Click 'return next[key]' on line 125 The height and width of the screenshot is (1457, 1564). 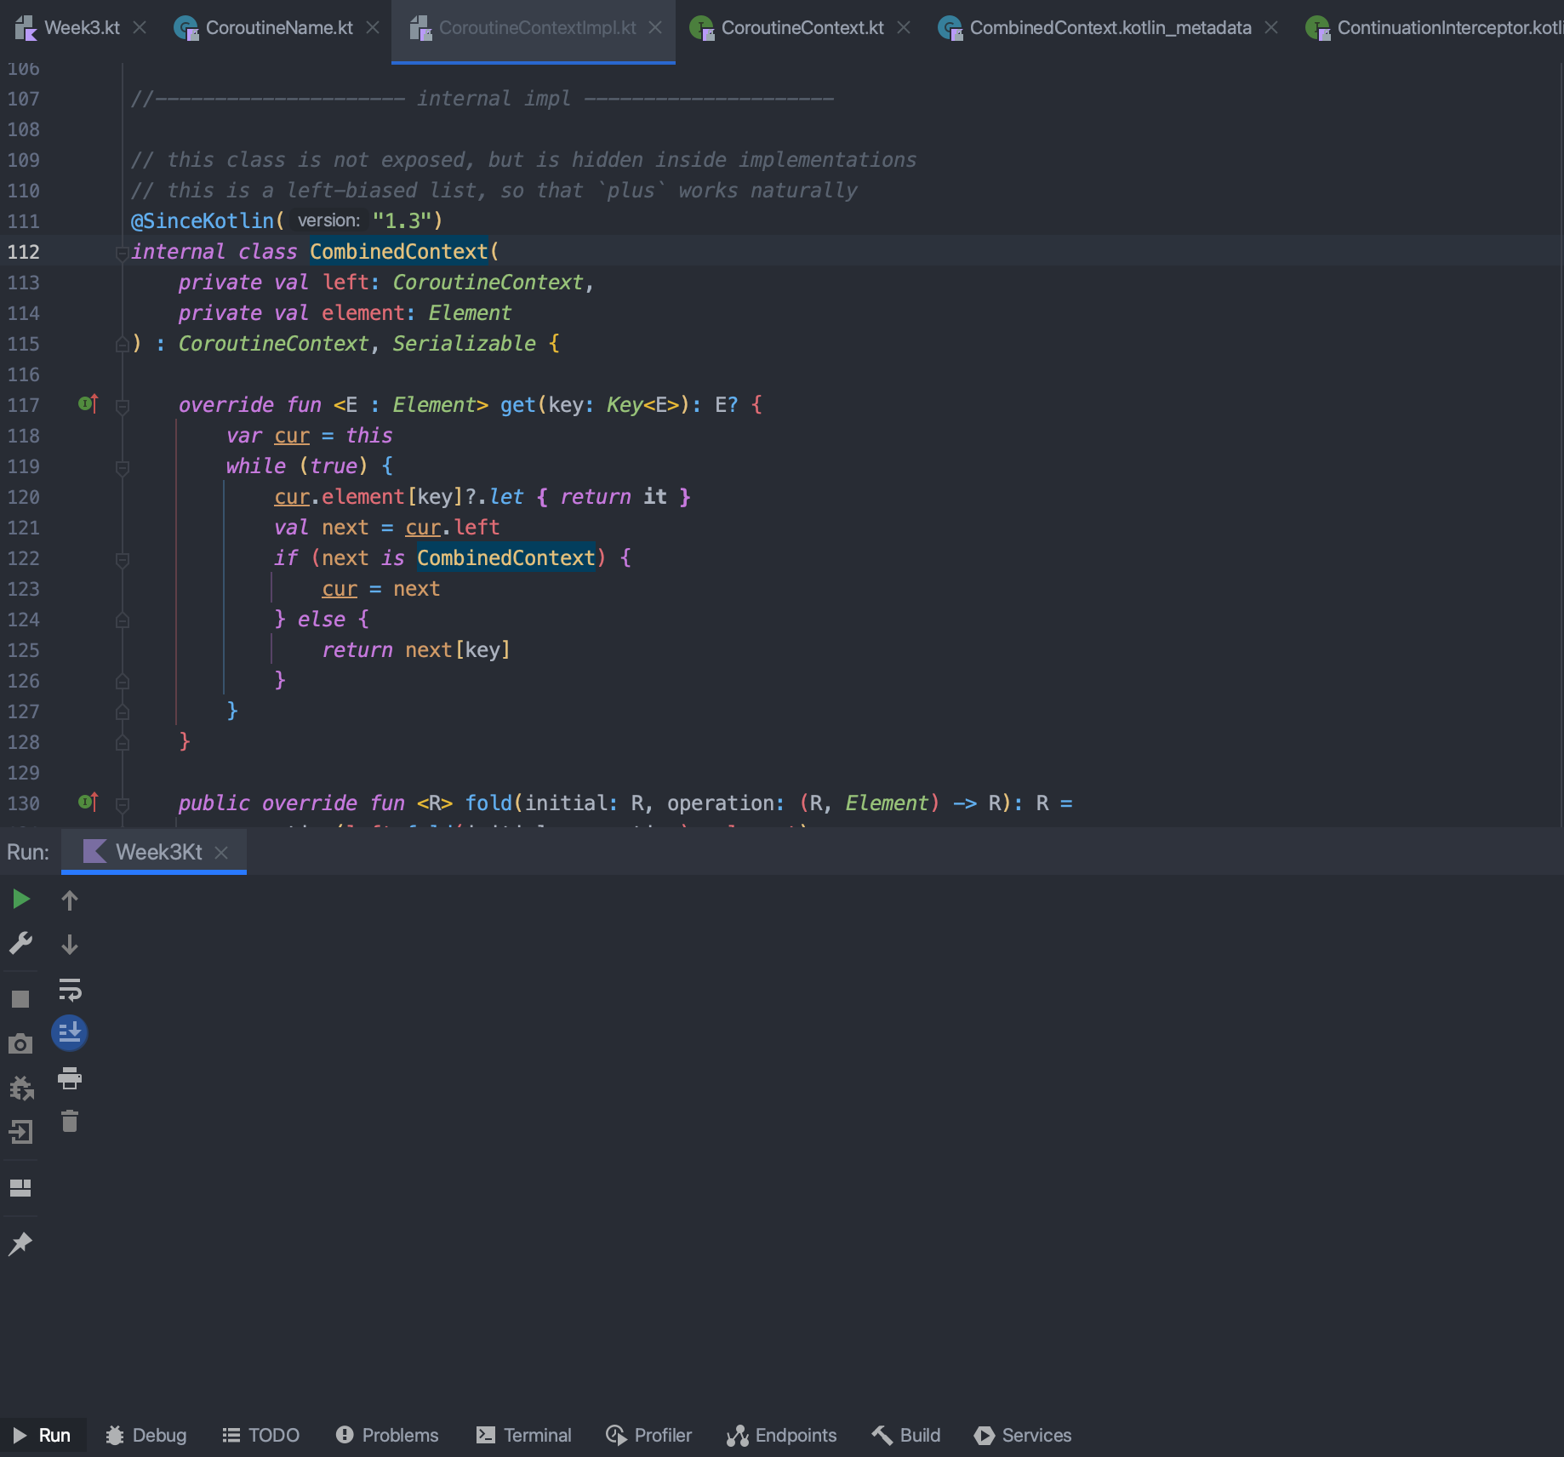click(416, 650)
